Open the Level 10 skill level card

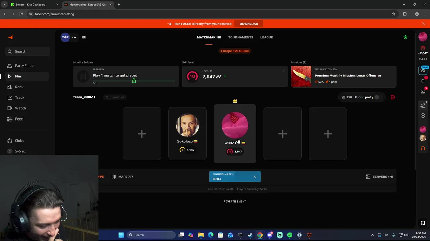(235, 77)
